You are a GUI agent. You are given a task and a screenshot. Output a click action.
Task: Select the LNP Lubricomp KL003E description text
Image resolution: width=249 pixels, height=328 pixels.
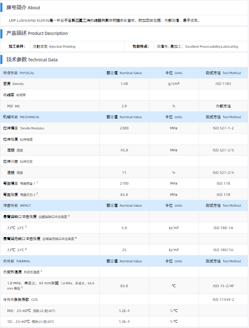104,20
